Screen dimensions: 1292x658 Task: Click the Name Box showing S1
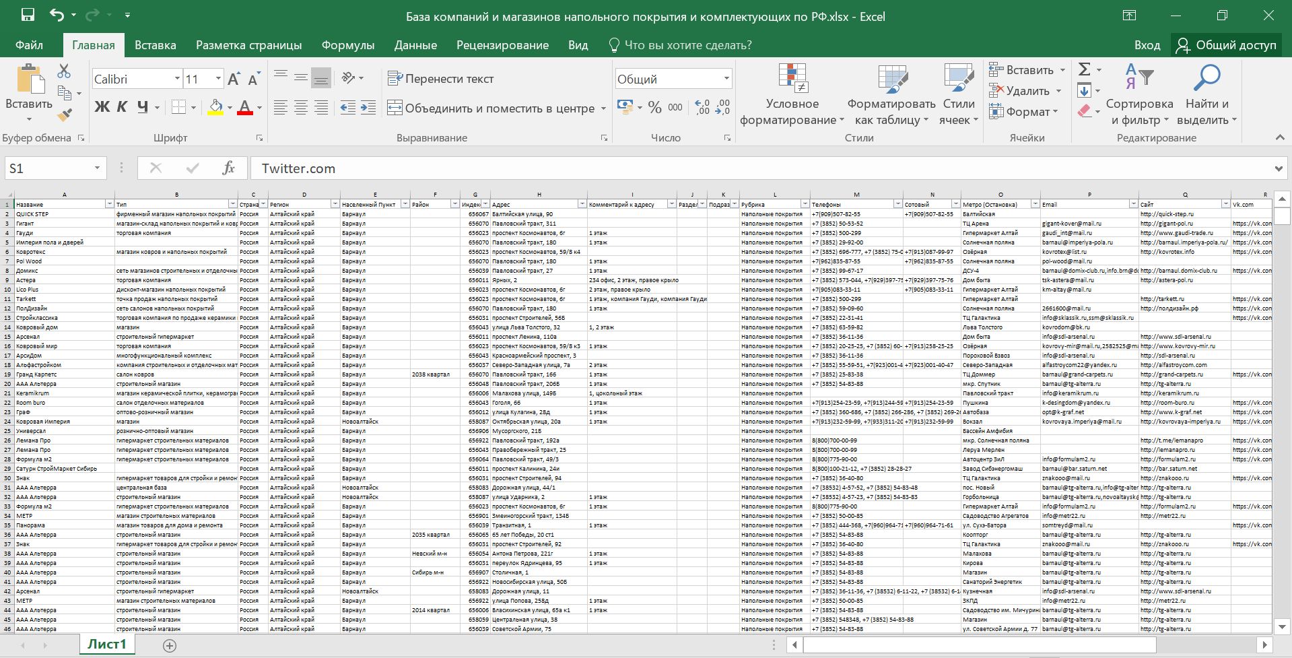[x=47, y=168]
